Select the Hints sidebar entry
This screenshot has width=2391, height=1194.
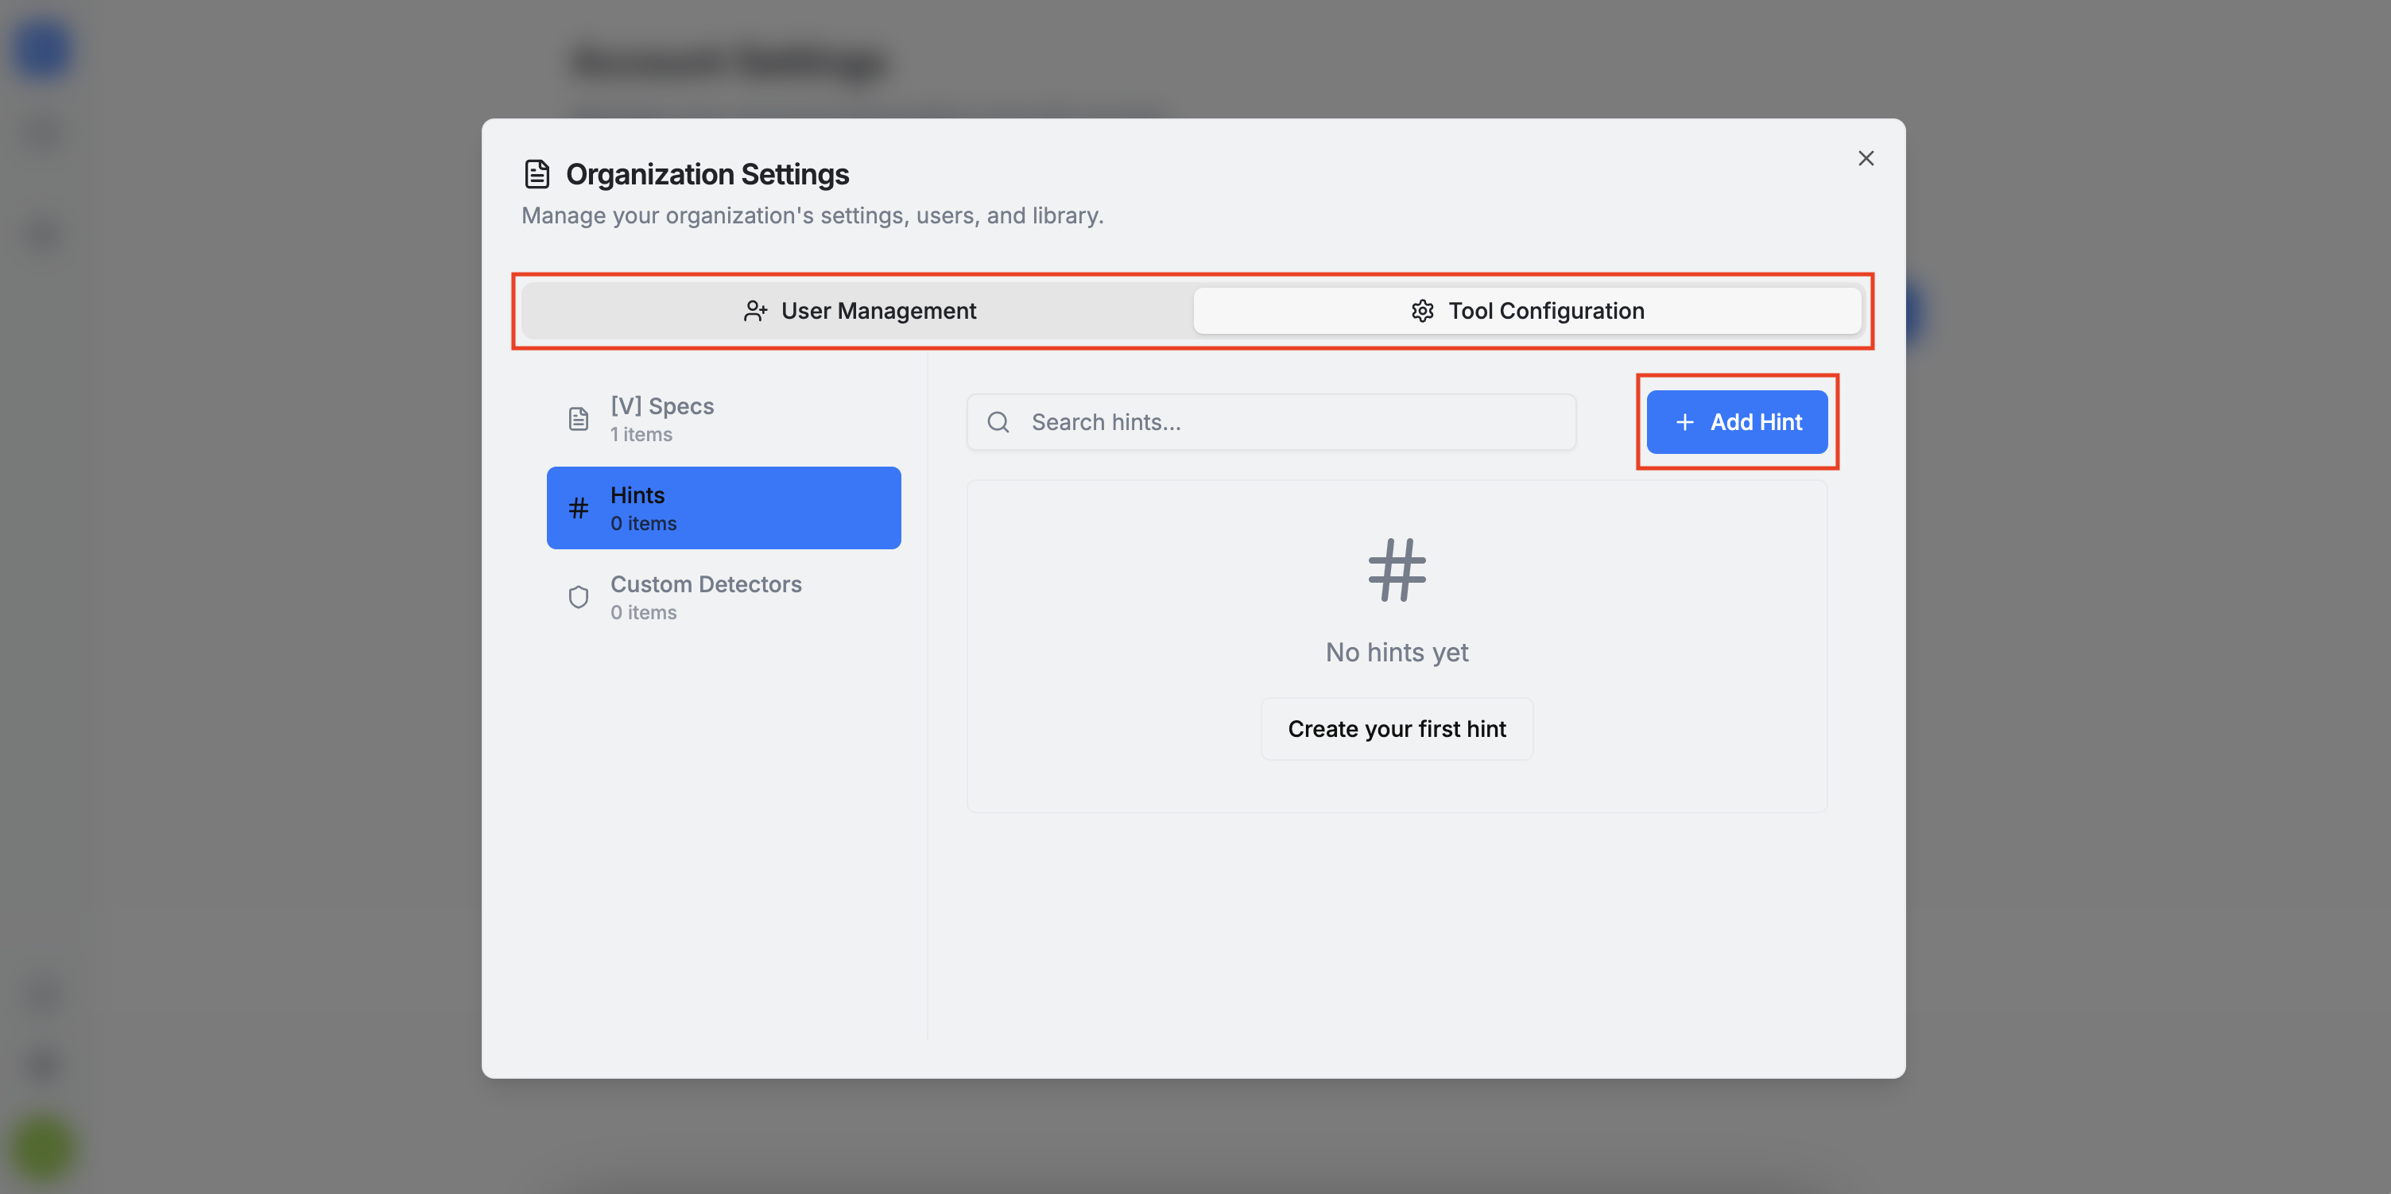coord(723,508)
